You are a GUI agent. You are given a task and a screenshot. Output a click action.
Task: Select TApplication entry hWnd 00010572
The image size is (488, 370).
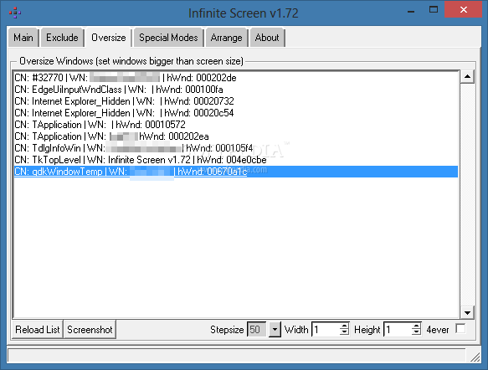tap(236, 125)
